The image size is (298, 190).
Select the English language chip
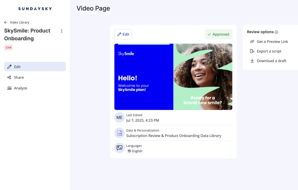pos(135,151)
